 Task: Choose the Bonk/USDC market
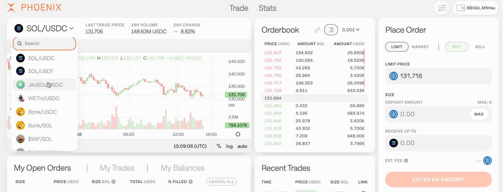44,112
